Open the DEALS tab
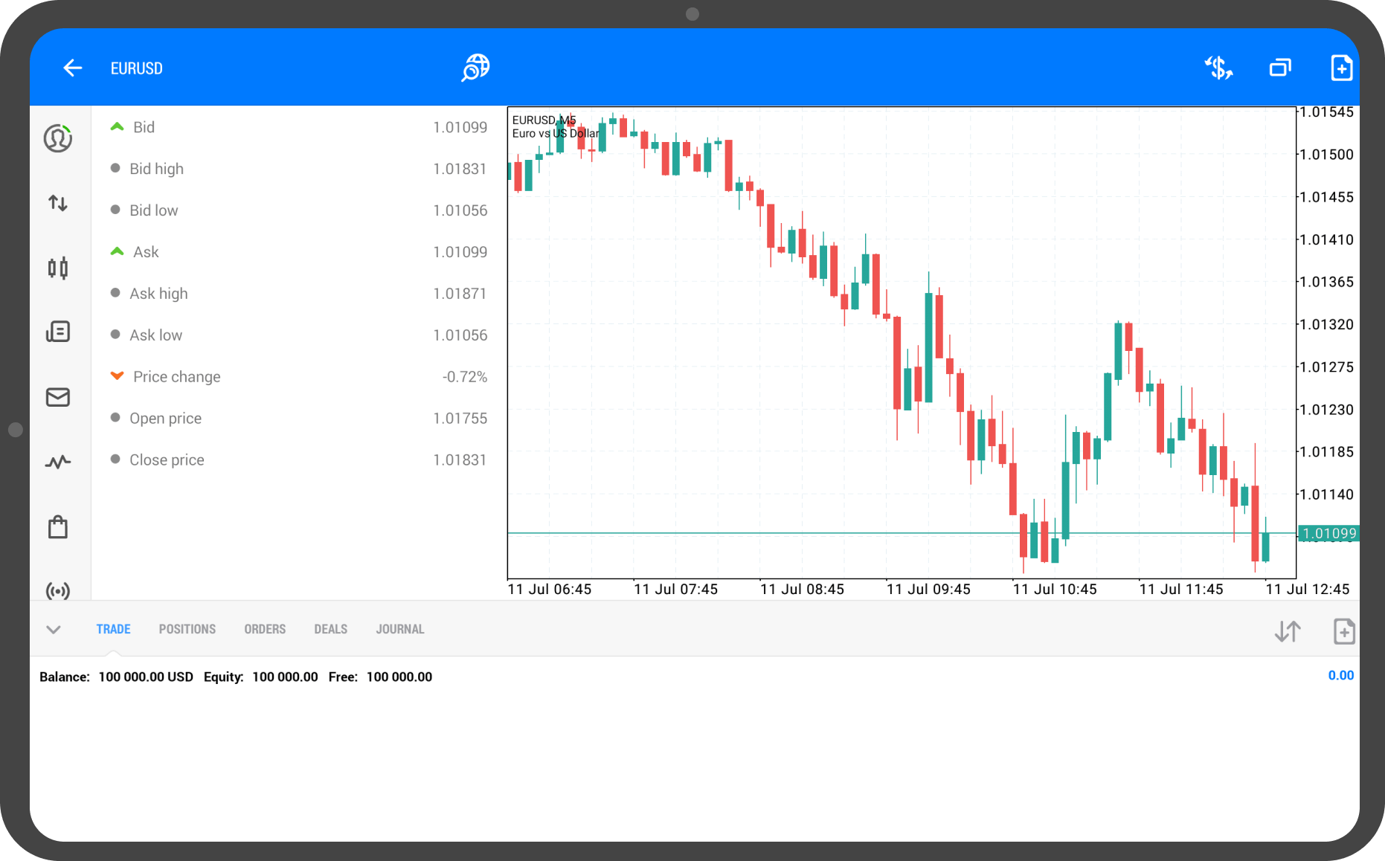 (x=330, y=629)
